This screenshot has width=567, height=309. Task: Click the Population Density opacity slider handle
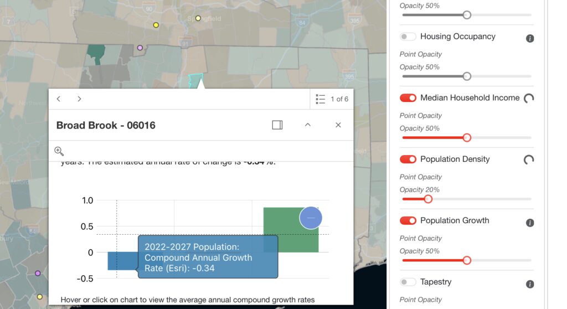point(428,199)
